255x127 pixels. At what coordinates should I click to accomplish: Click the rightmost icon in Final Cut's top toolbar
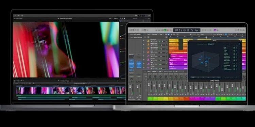click(149, 16)
